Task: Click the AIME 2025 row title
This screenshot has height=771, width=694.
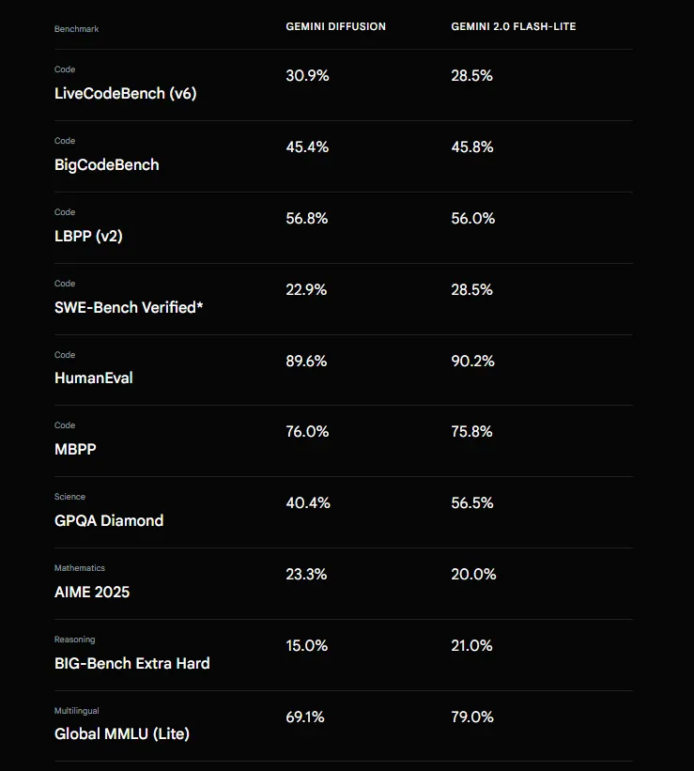Action: (x=92, y=592)
